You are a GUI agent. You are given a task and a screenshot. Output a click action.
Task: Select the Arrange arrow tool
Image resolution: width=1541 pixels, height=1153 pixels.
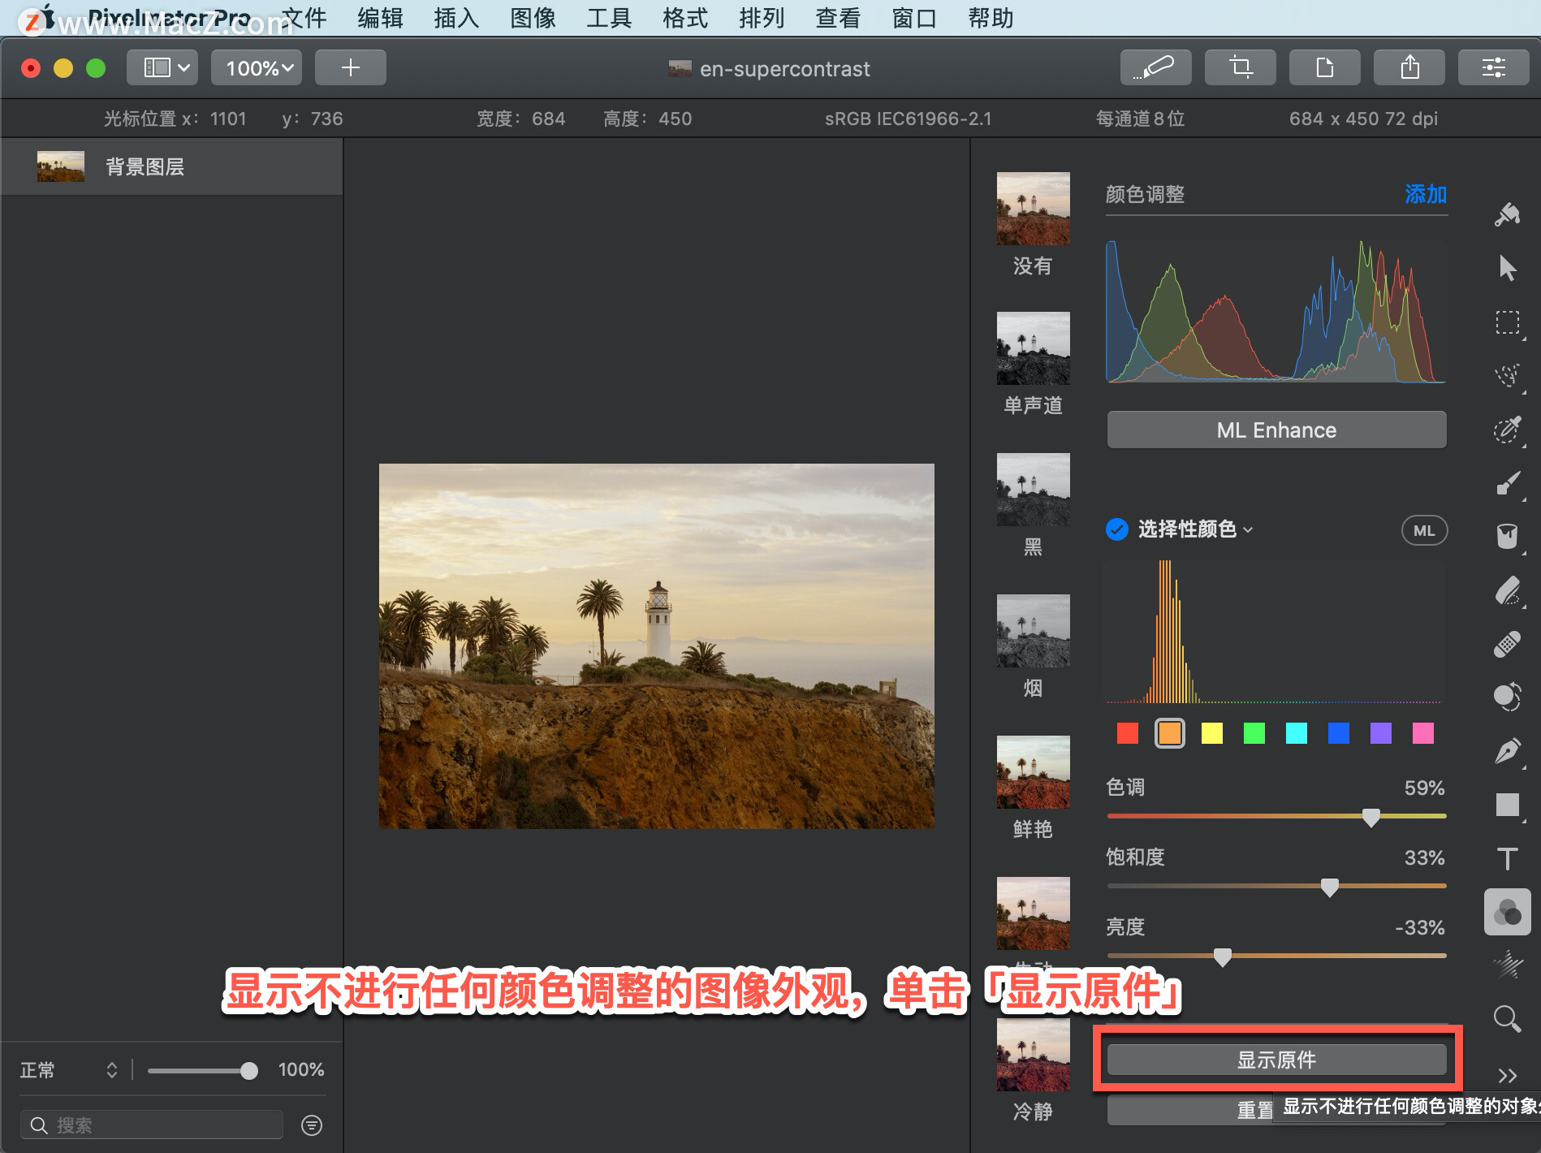[1508, 268]
